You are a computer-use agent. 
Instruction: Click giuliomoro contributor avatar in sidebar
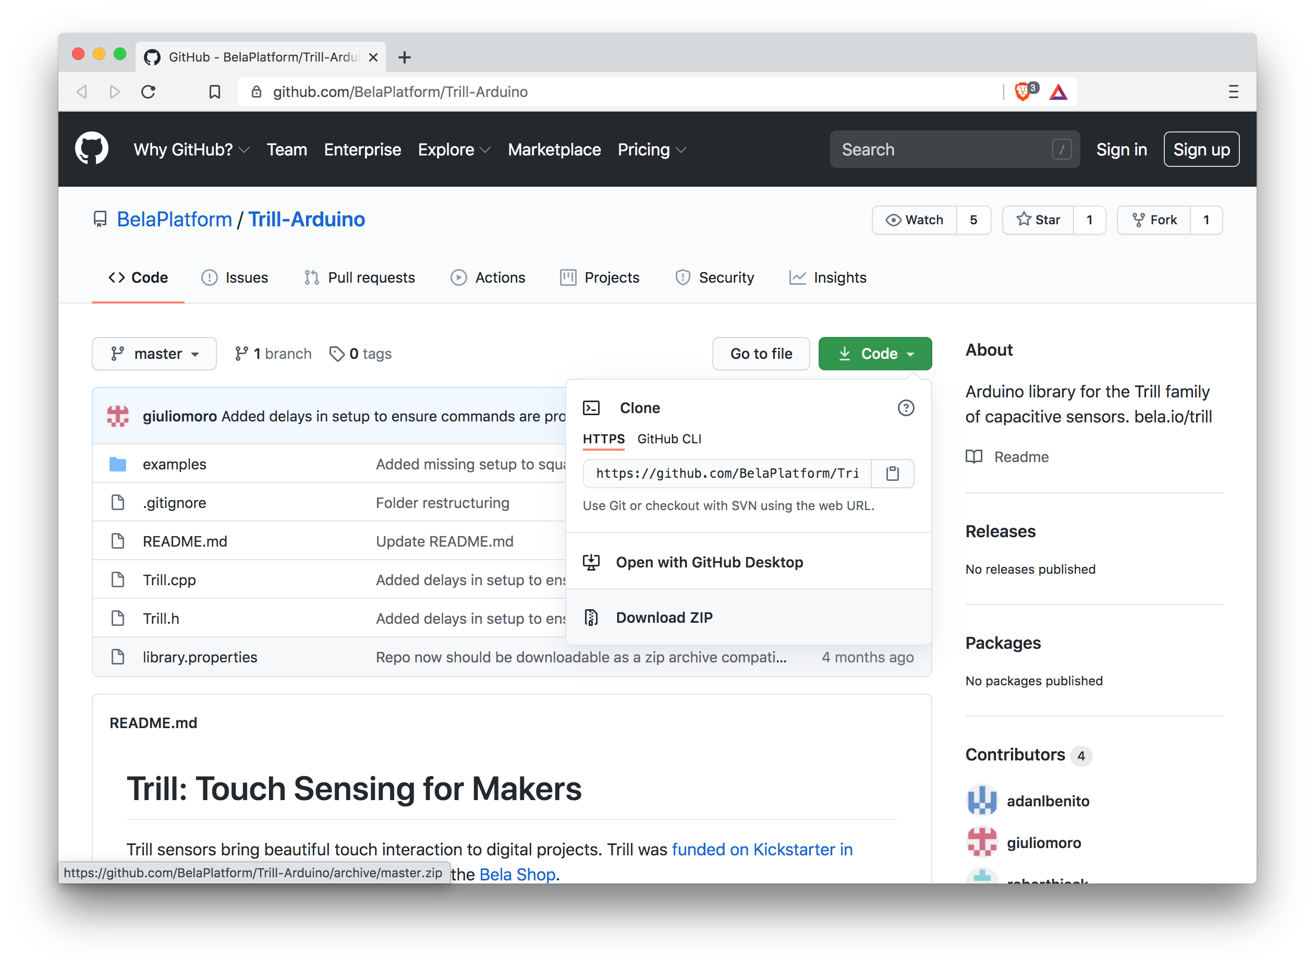tap(981, 842)
